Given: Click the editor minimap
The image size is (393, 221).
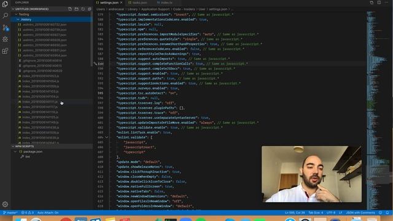Looking at the screenshot, I should click(377, 110).
